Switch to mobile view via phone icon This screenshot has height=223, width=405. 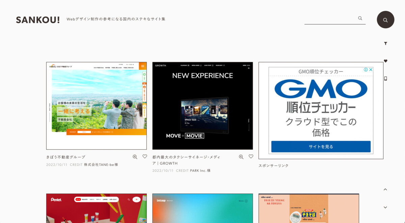pyautogui.click(x=385, y=78)
